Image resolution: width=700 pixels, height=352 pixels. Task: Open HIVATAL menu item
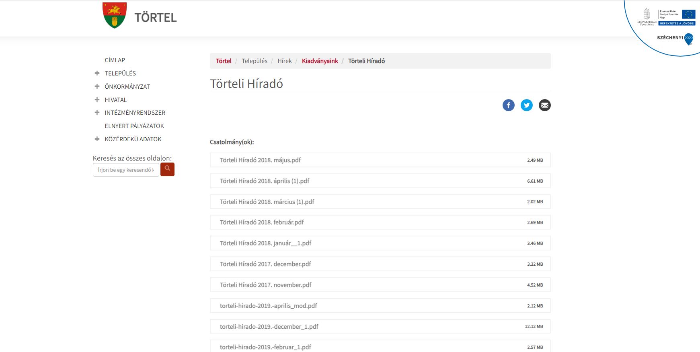coord(116,100)
